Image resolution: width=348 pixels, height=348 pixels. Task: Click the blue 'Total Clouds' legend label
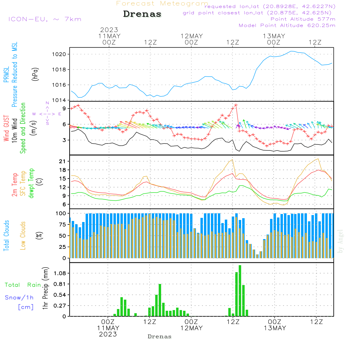click(6, 236)
